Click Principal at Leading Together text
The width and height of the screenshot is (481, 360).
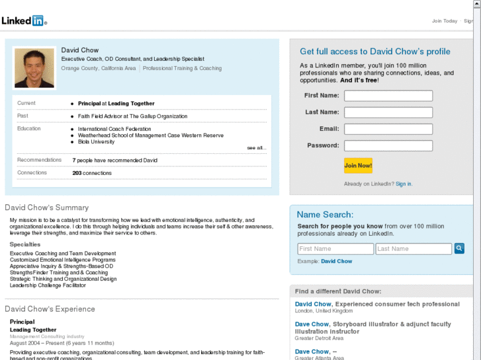click(x=116, y=104)
